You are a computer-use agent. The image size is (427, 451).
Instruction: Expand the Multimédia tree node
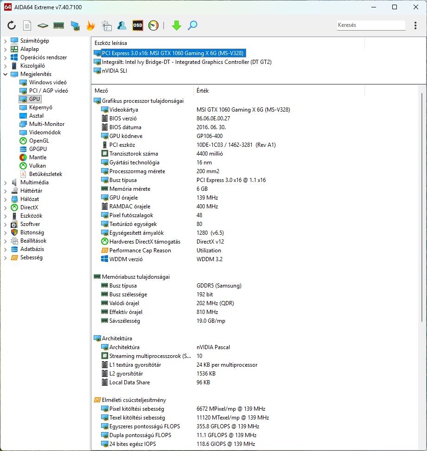pos(5,182)
